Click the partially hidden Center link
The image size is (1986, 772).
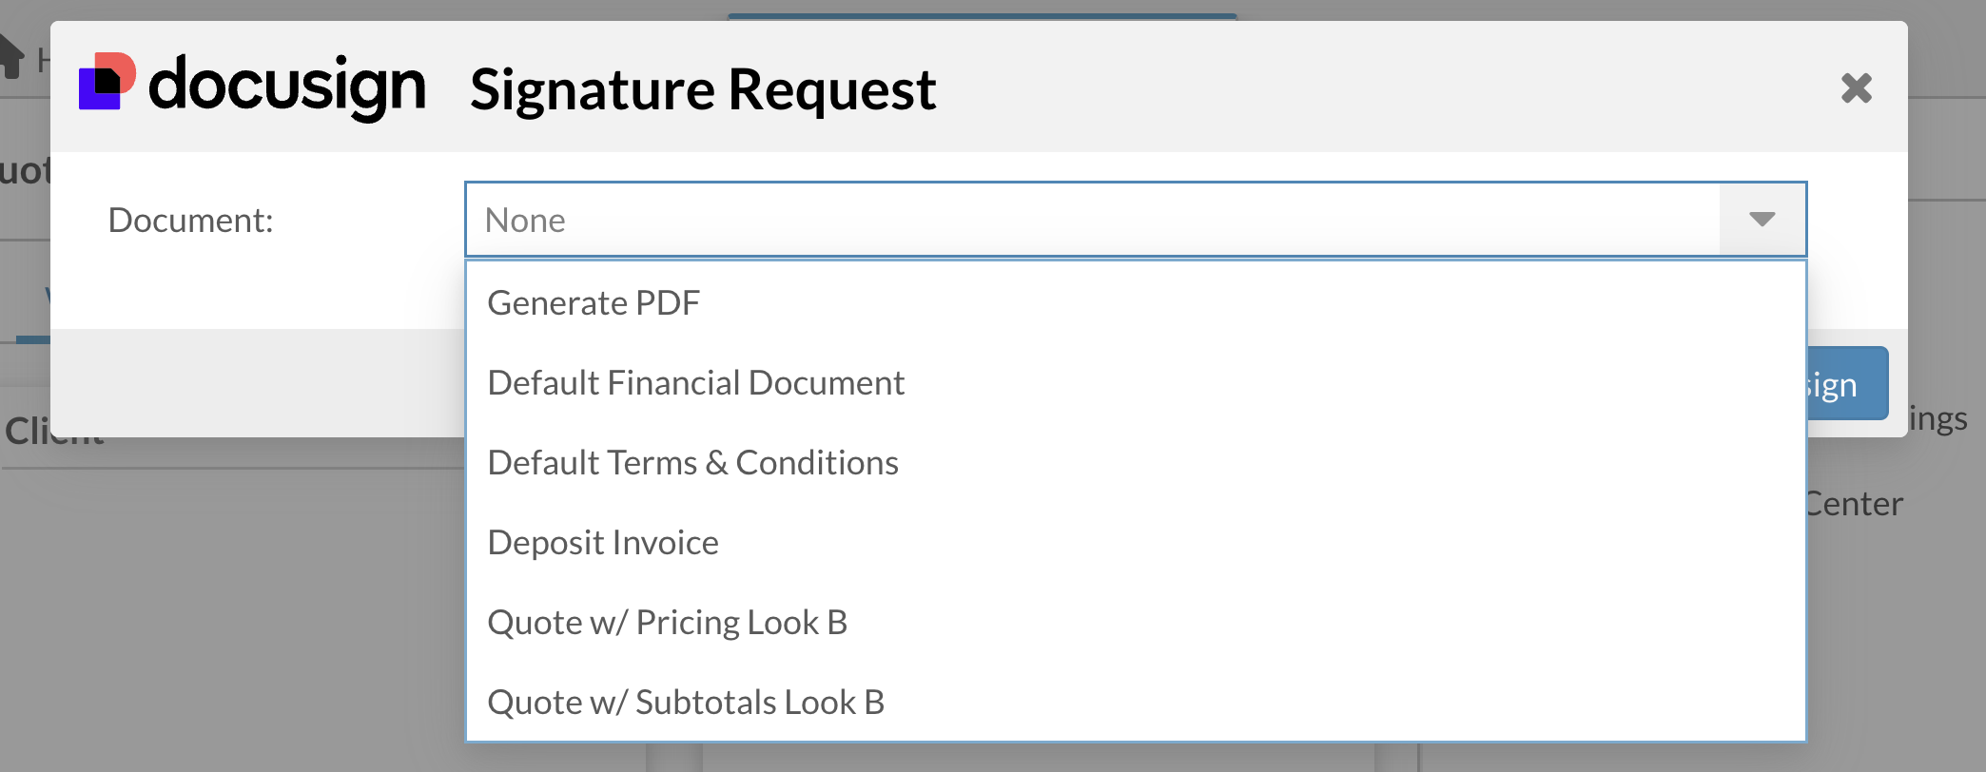1855,504
